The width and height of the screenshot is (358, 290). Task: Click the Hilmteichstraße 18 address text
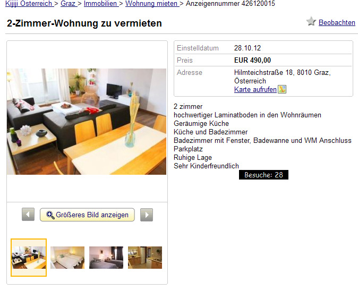tap(282, 76)
